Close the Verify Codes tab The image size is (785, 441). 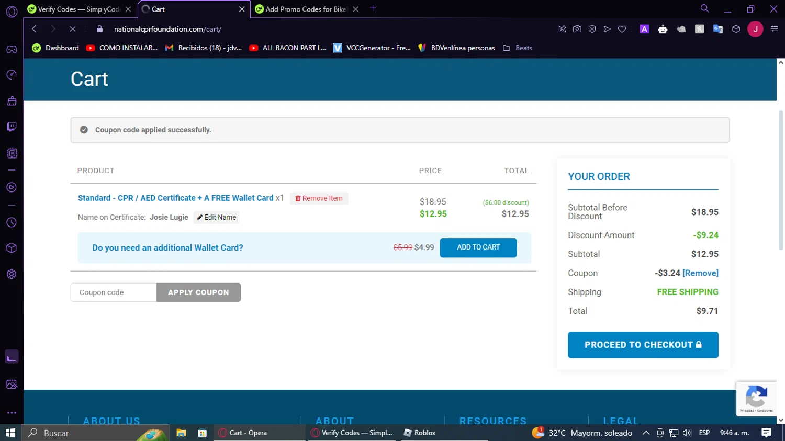pyautogui.click(x=128, y=9)
